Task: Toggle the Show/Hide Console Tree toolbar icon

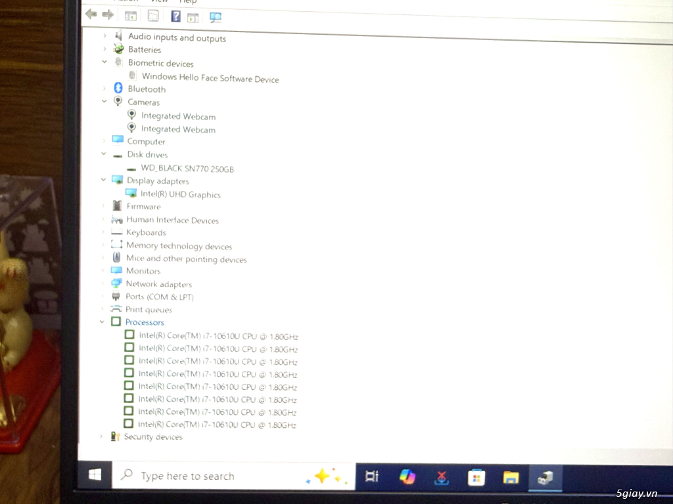Action: (131, 16)
